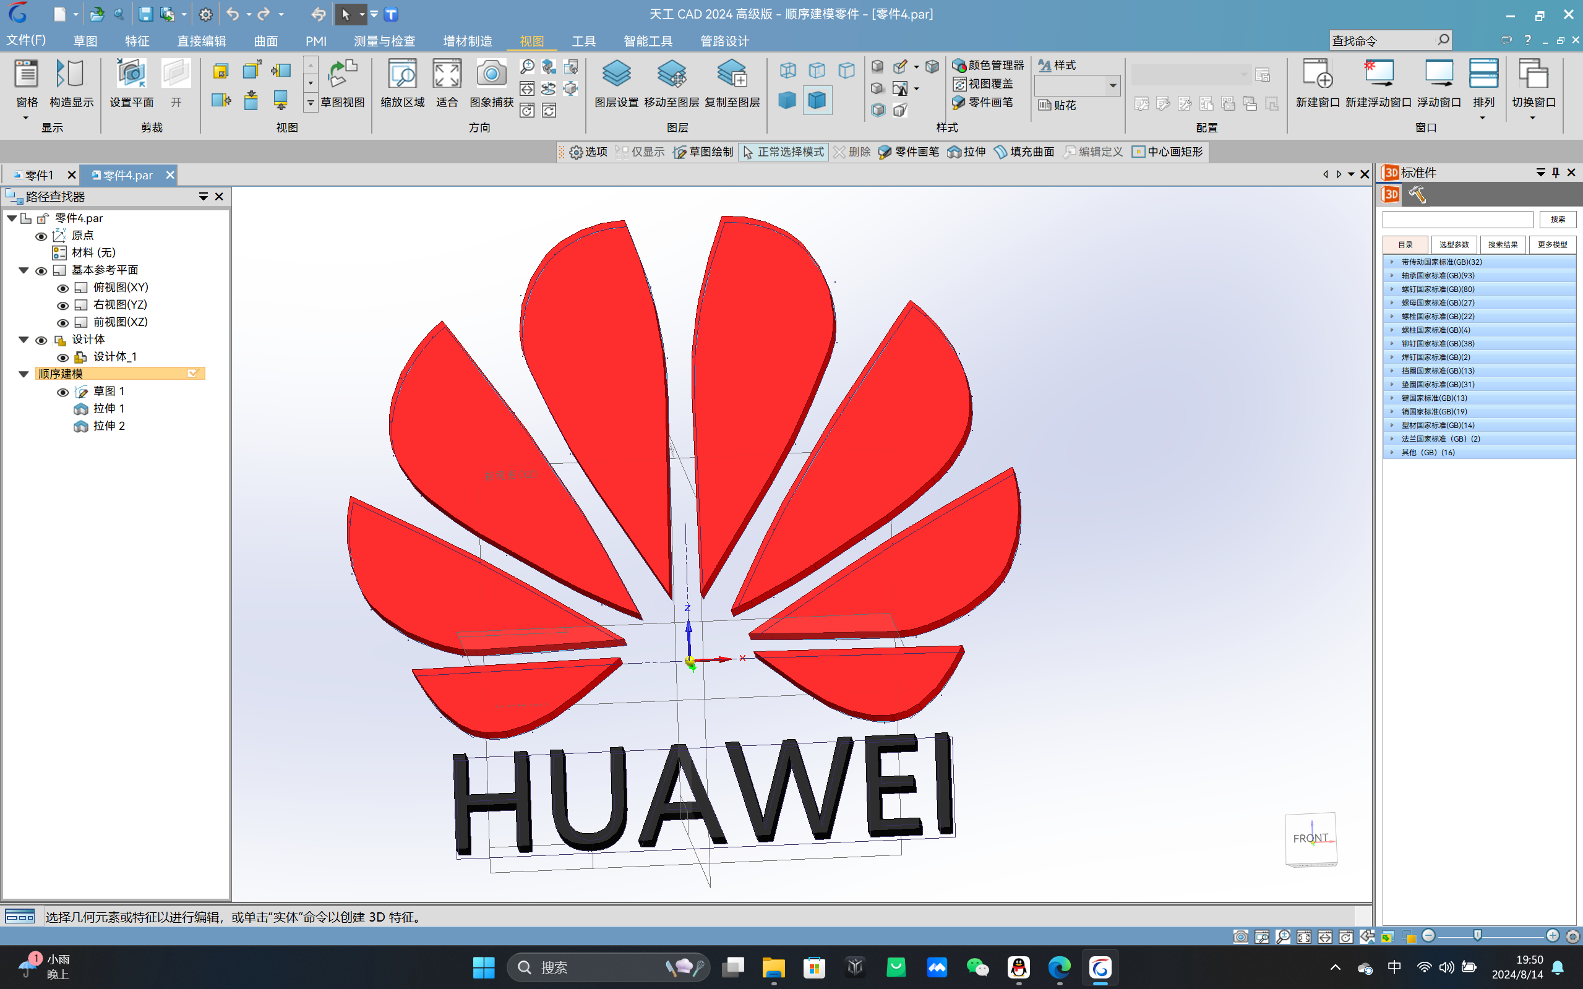Toggle visibility eye of 设计体
Screen dimensions: 1583x989
[41, 340]
